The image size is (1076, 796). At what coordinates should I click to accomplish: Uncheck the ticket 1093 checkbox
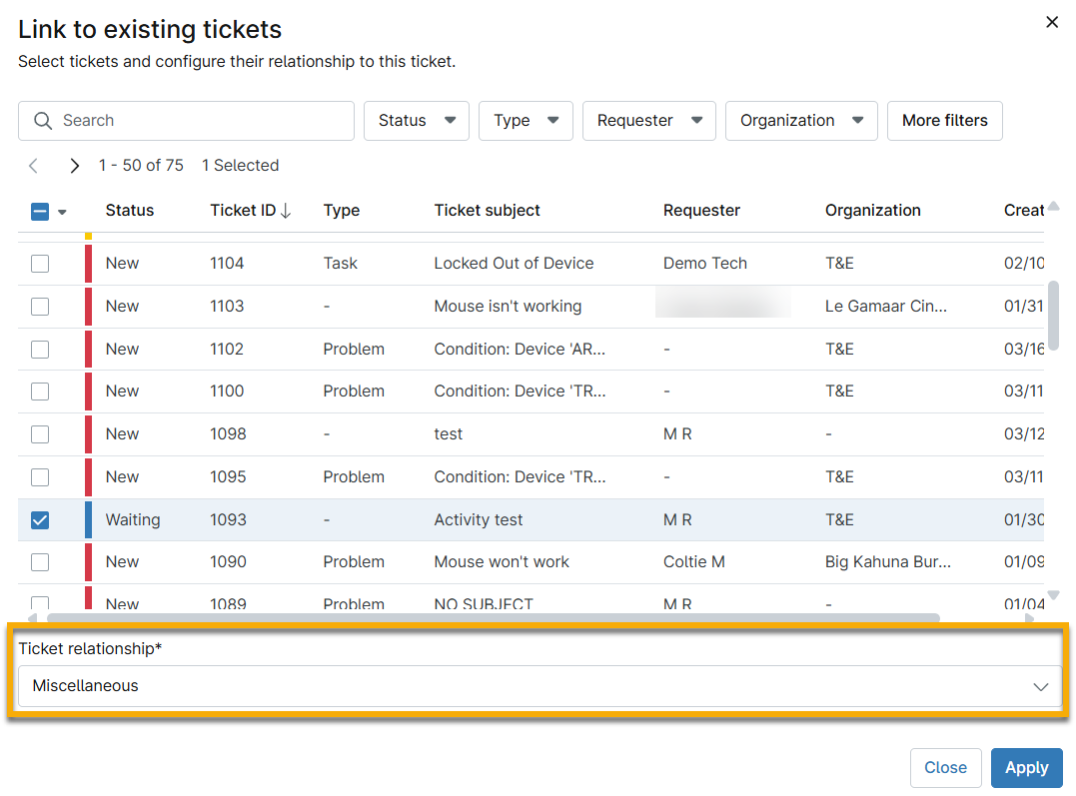pyautogui.click(x=40, y=520)
